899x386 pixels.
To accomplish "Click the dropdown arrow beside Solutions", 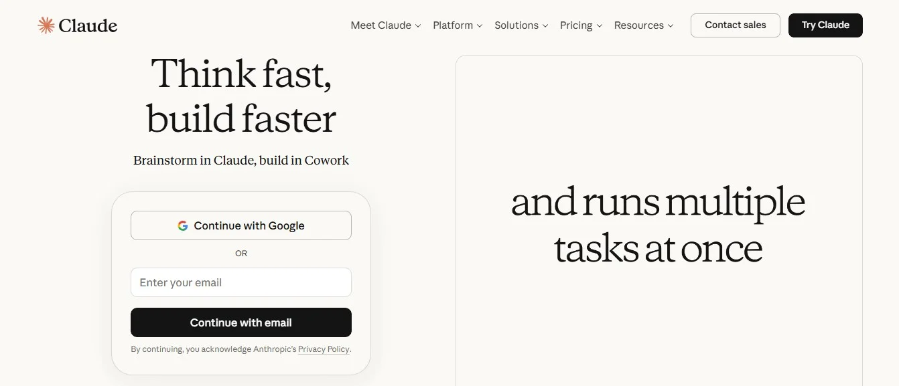I will coord(545,26).
